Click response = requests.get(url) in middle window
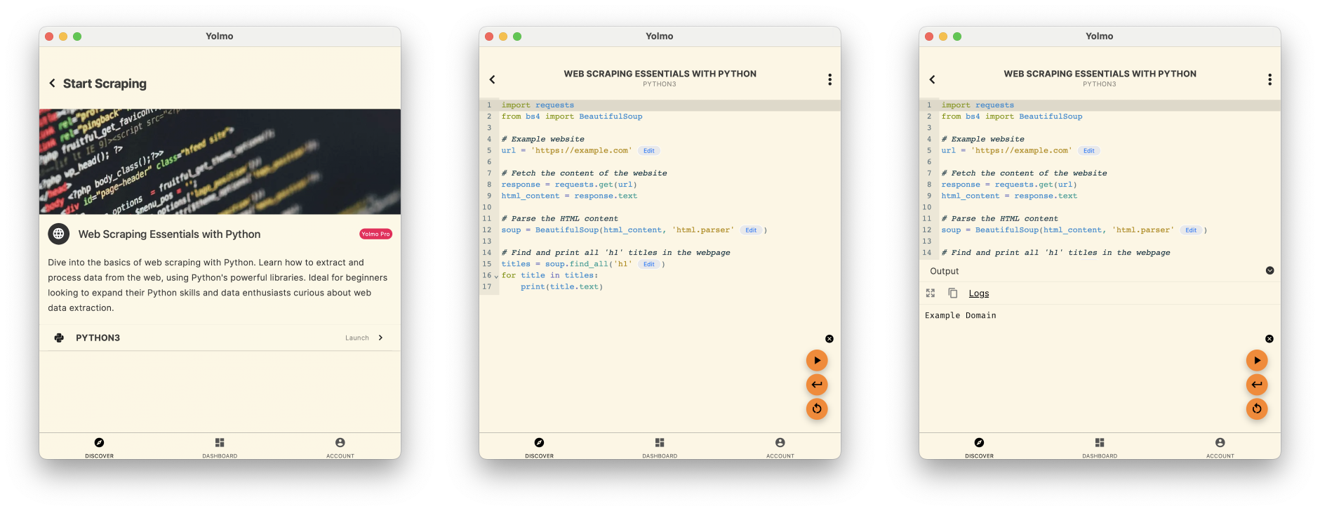Viewport: 1320px width, 511px height. [569, 185]
